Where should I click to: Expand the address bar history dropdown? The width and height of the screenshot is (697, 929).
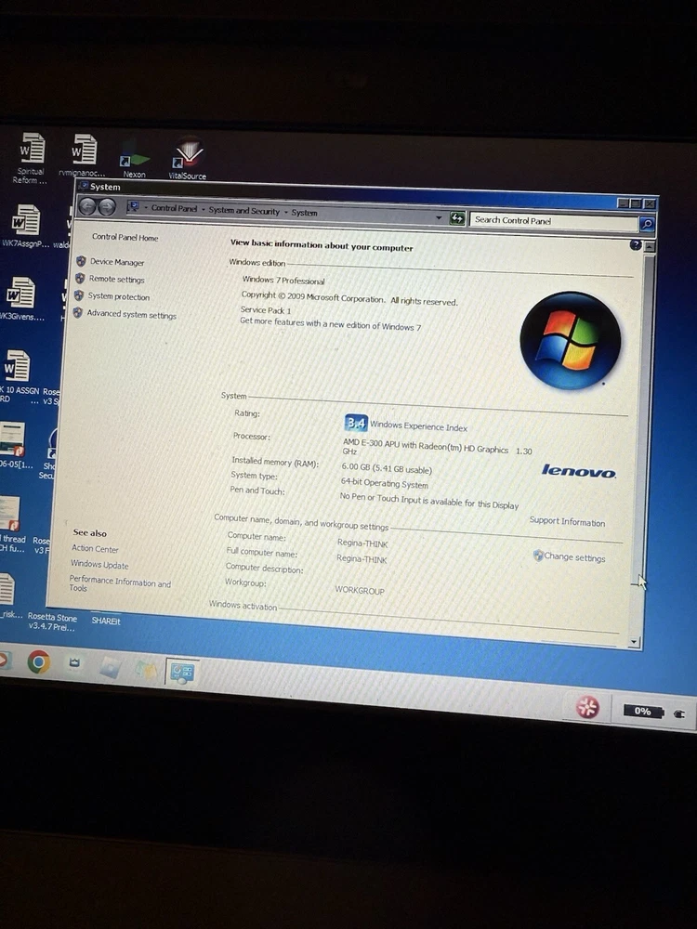point(439,217)
